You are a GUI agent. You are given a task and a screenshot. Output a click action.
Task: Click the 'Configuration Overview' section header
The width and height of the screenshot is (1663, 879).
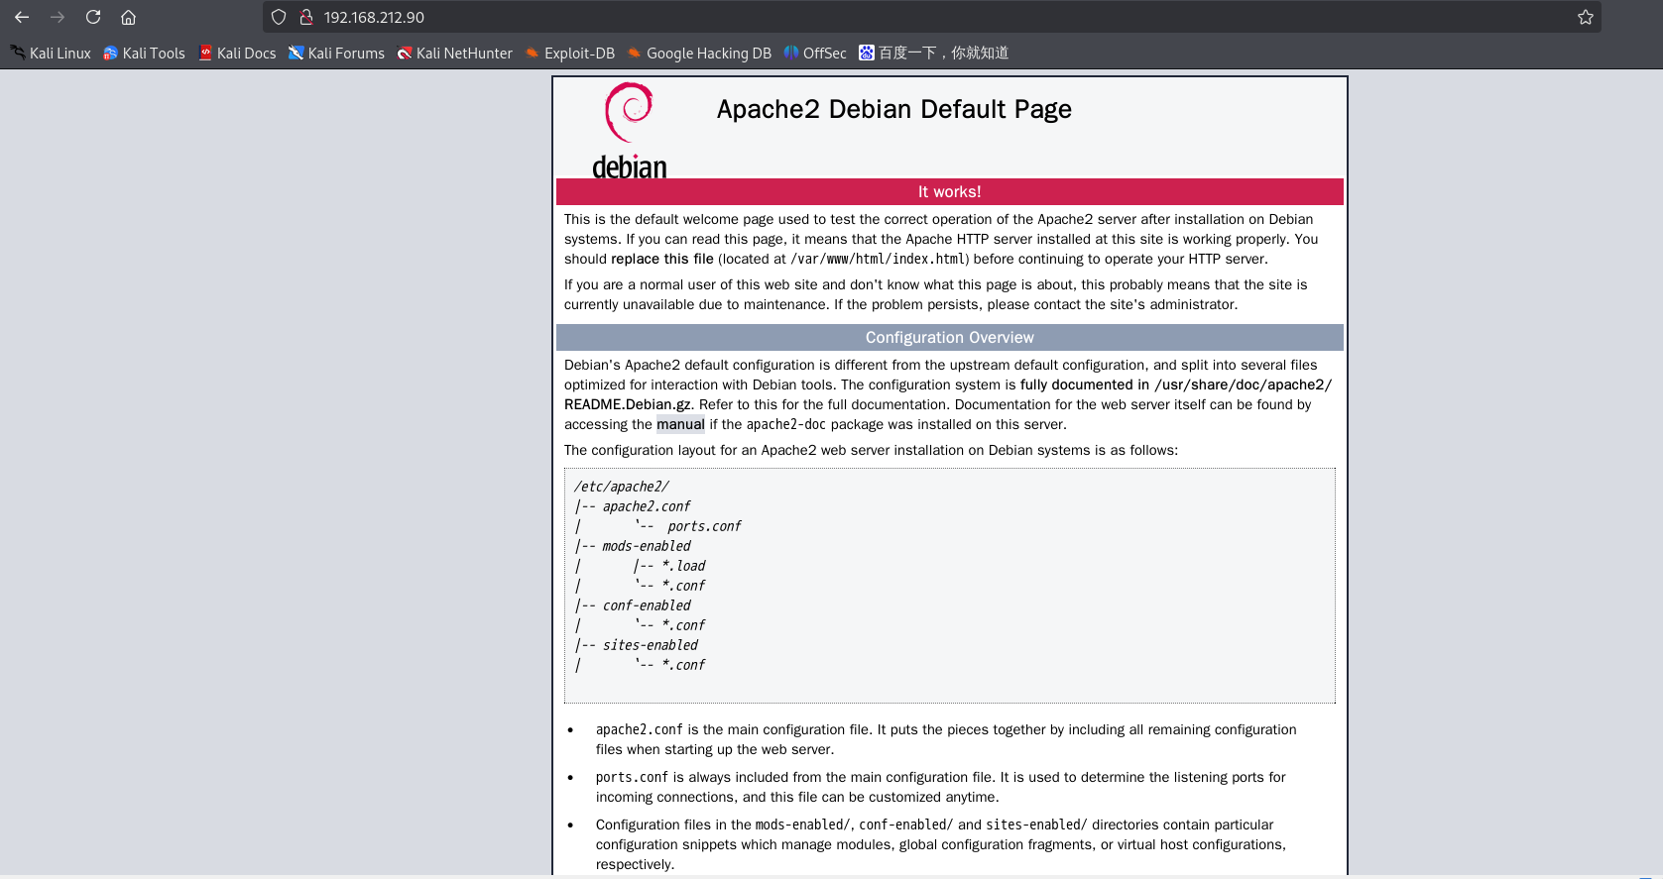click(949, 338)
